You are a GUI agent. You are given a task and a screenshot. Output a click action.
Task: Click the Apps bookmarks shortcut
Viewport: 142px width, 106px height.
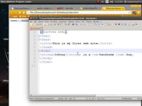point(14,16)
